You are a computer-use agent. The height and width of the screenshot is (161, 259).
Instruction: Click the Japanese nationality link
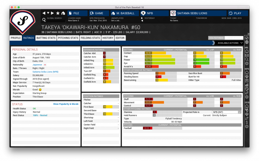point(37,65)
